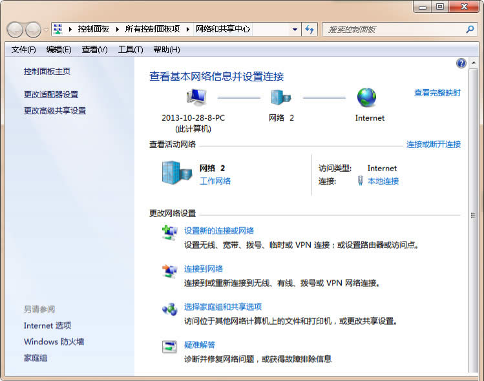Open the 工具(T) menu
The width and height of the screenshot is (484, 381).
click(x=130, y=50)
